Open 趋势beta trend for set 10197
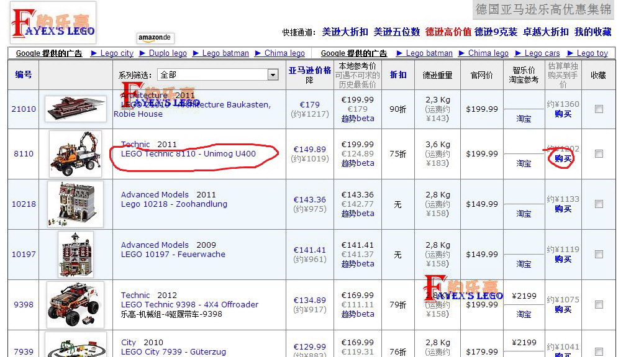631x357 pixels. tap(358, 264)
